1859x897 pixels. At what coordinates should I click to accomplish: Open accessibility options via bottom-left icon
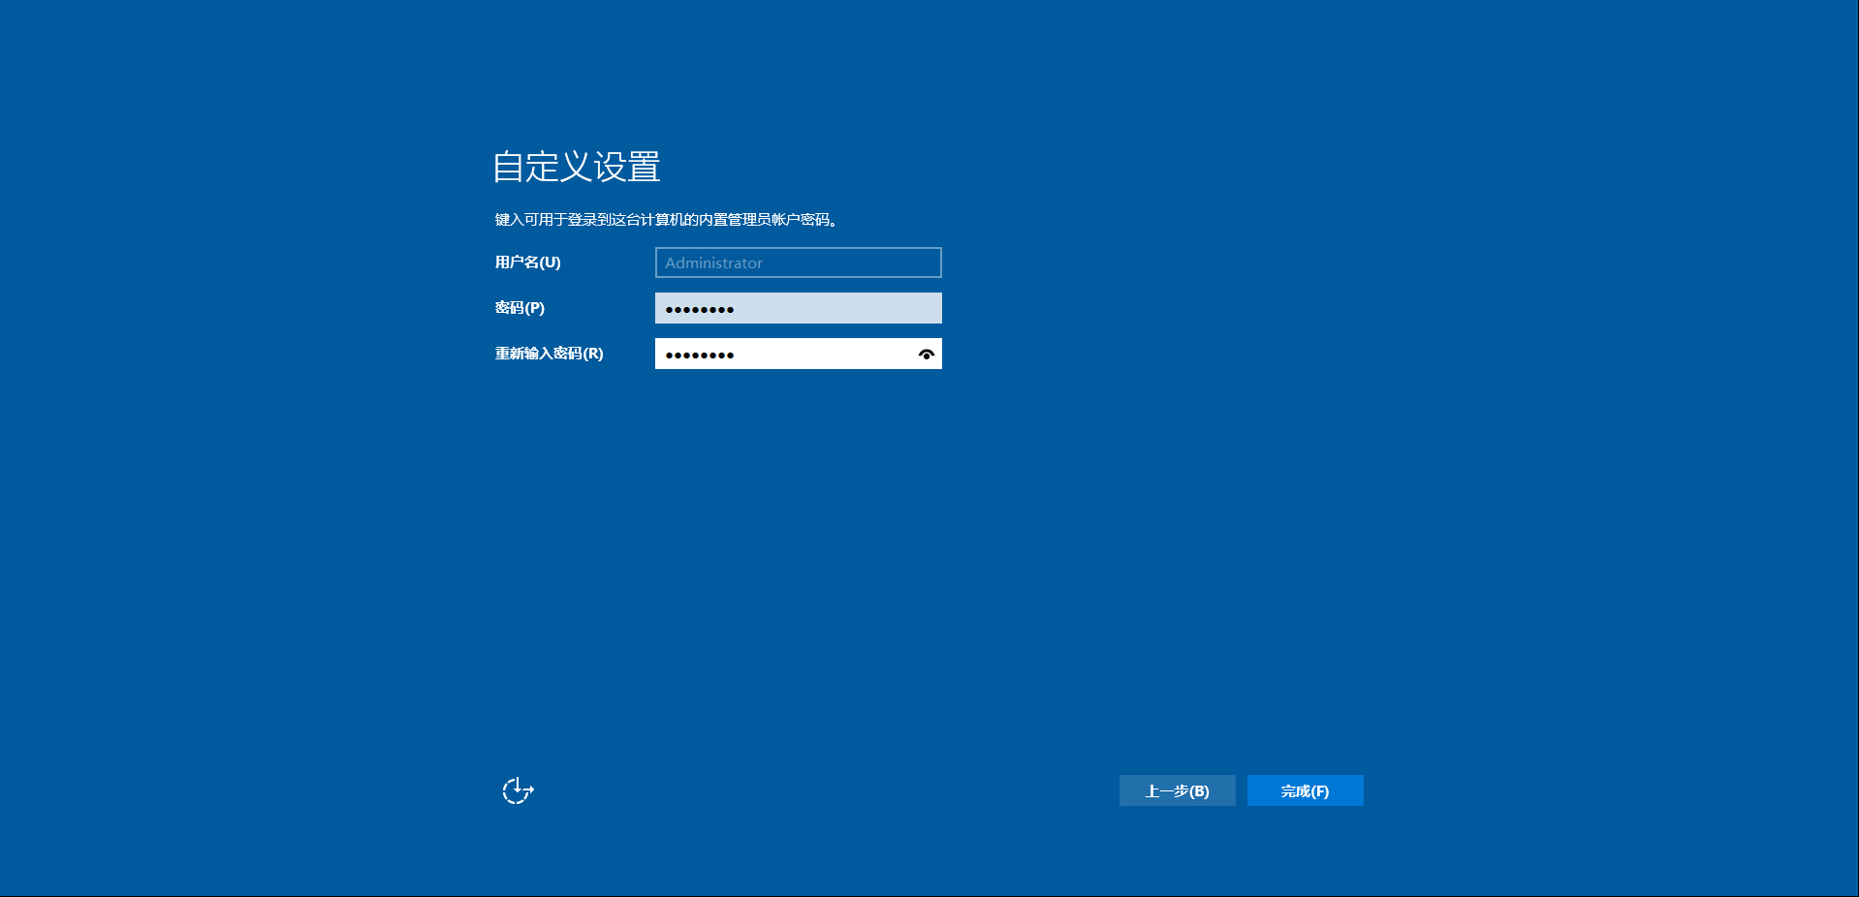tap(519, 789)
